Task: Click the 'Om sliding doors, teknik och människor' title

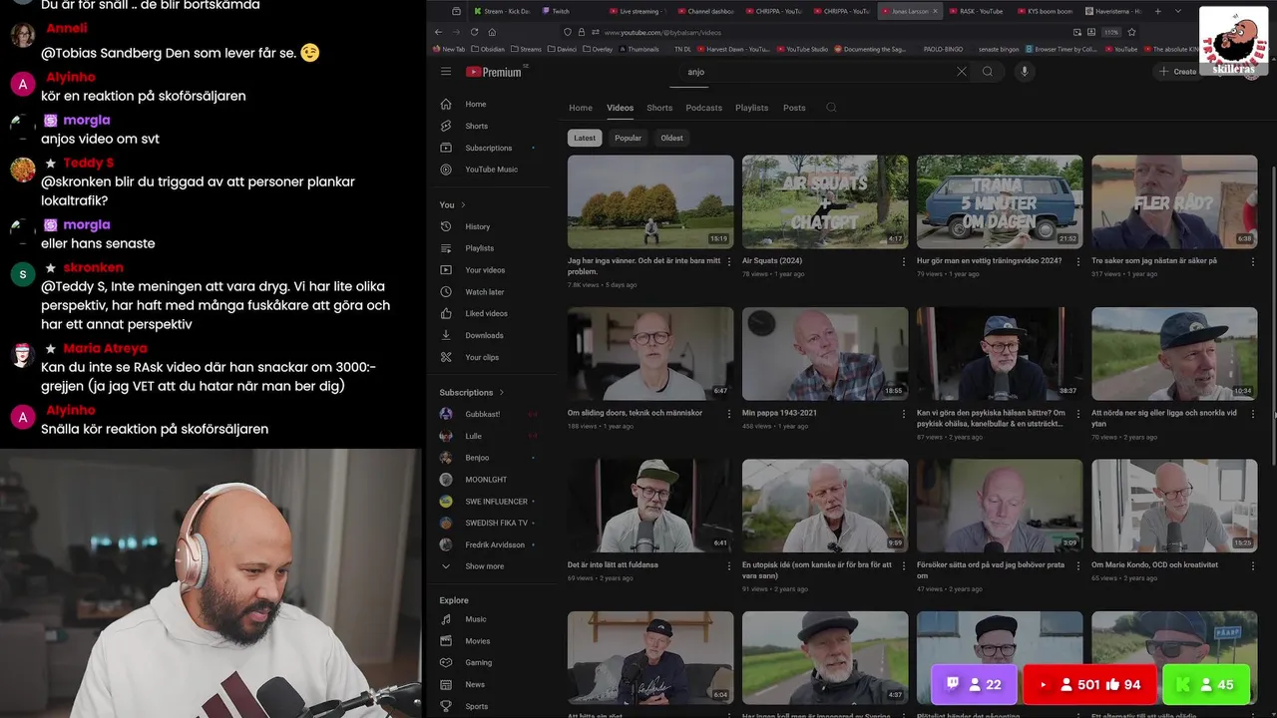Action: 635,413
